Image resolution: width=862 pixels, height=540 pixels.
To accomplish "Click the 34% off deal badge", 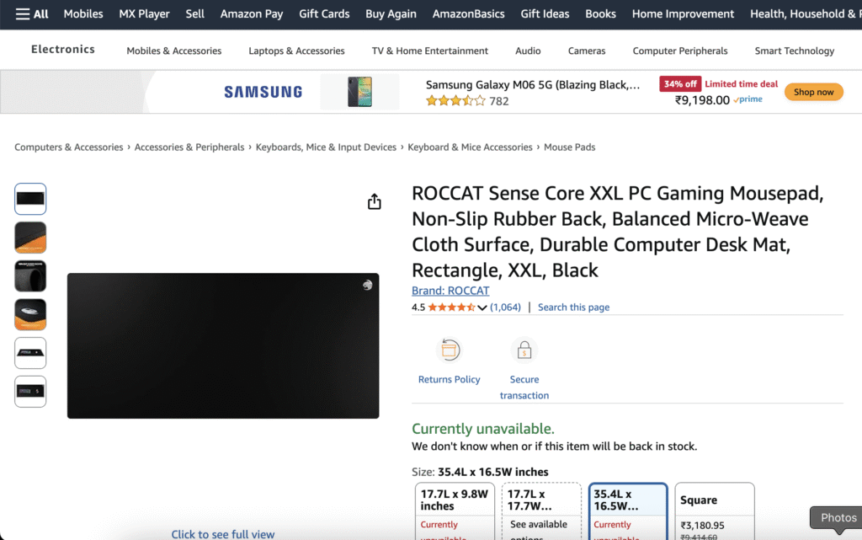I will tap(680, 84).
